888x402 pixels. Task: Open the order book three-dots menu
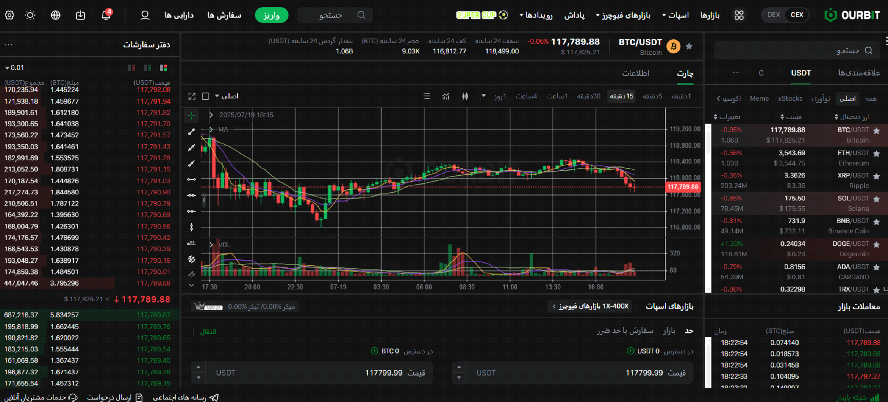point(8,45)
